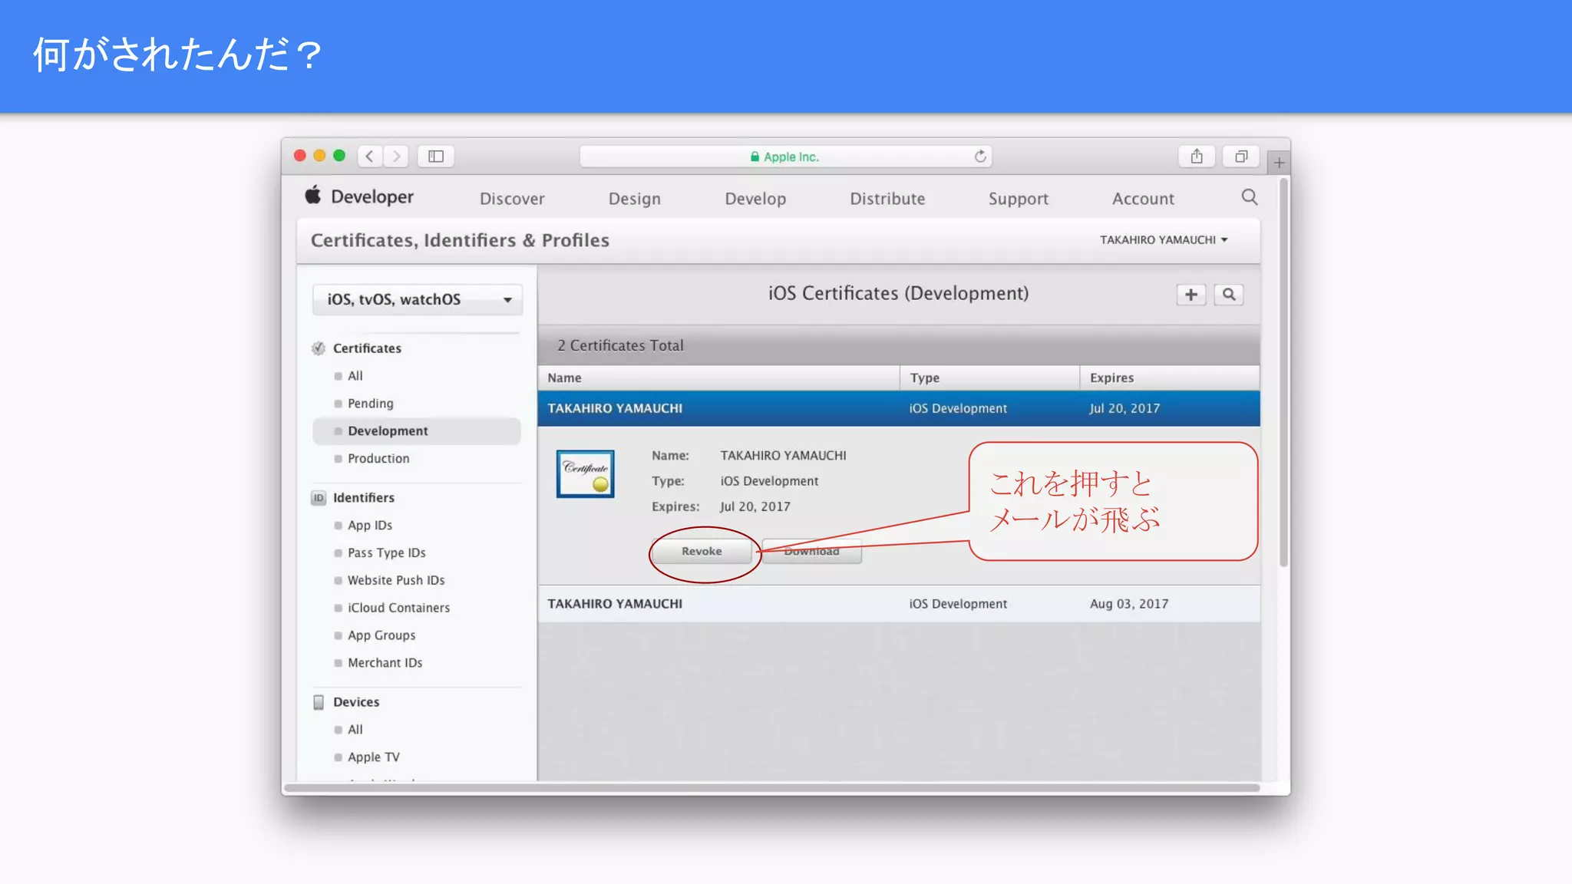The width and height of the screenshot is (1572, 884).
Task: Click the Safari forward arrow button
Action: 396,157
